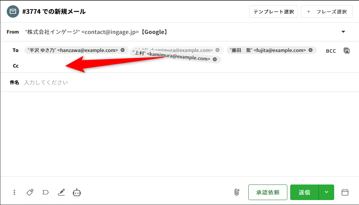This screenshot has height=205, width=359.
Task: Remove recipient hanzawa@example.com from To
Action: point(122,50)
